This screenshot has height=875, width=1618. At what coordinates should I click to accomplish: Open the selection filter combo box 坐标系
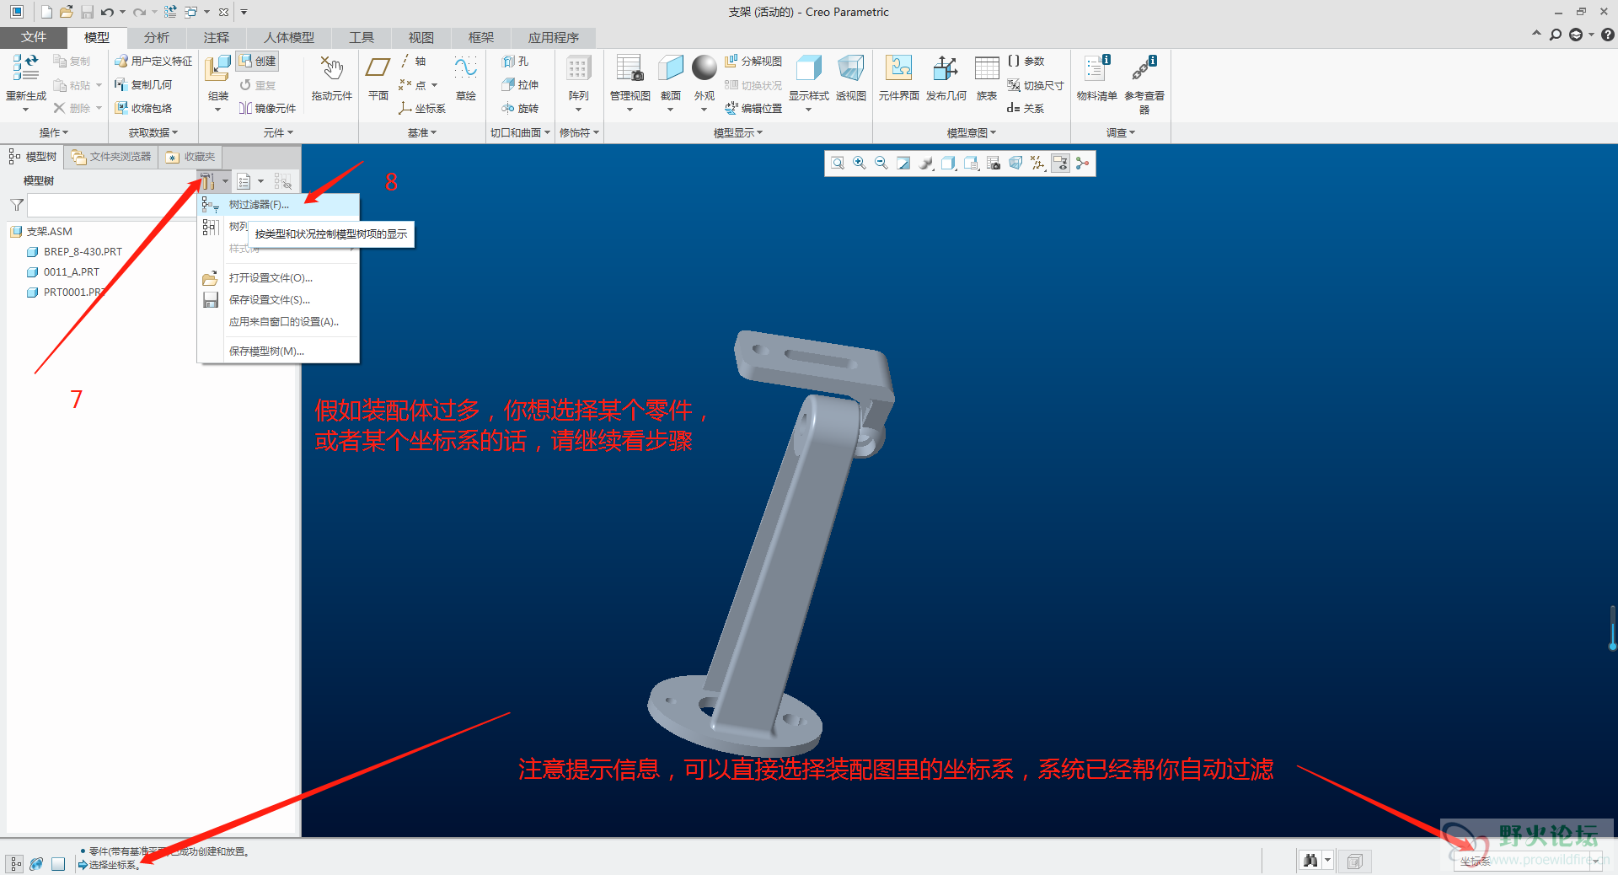tap(1529, 861)
